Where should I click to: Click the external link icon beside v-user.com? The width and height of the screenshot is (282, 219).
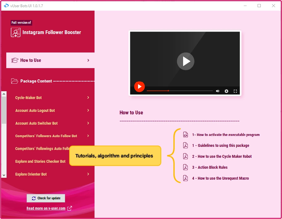(x=69, y=208)
